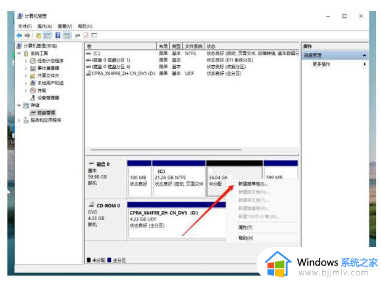Expand the 共享文件夹 tree node
The width and height of the screenshot is (381, 281).
(26, 76)
